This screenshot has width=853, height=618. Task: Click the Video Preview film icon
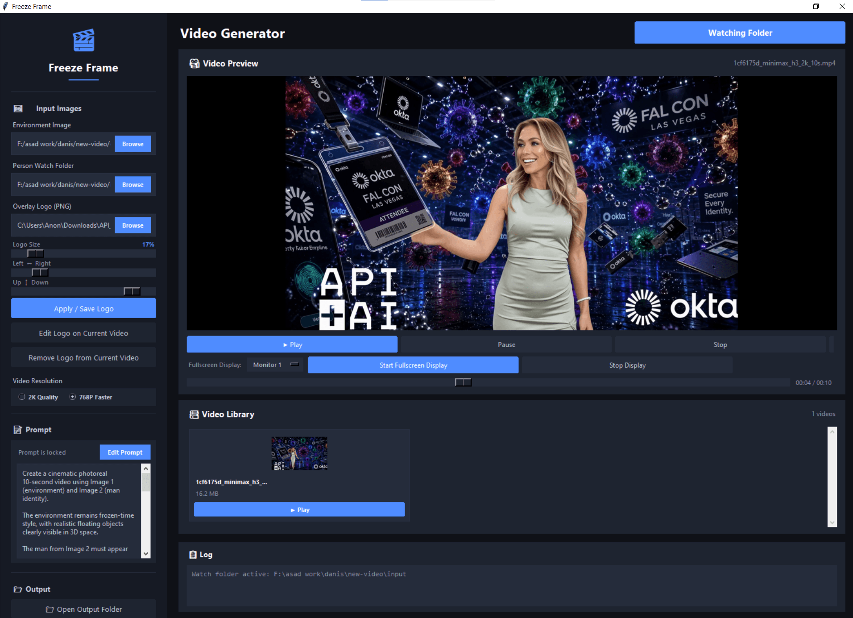[x=195, y=63]
